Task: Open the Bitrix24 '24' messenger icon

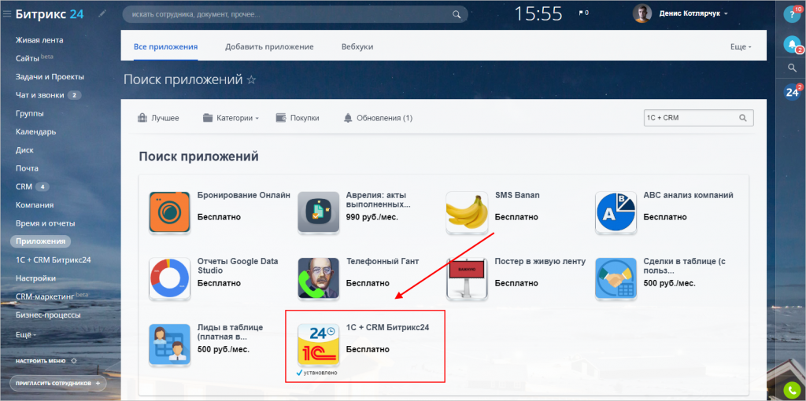Action: tap(792, 92)
